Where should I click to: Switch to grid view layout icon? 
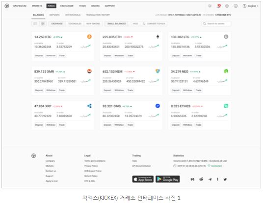click(x=43, y=23)
